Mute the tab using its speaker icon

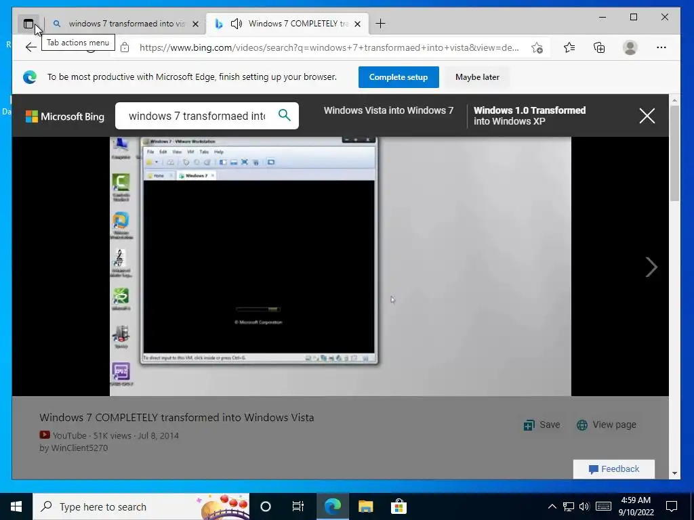[x=237, y=24]
